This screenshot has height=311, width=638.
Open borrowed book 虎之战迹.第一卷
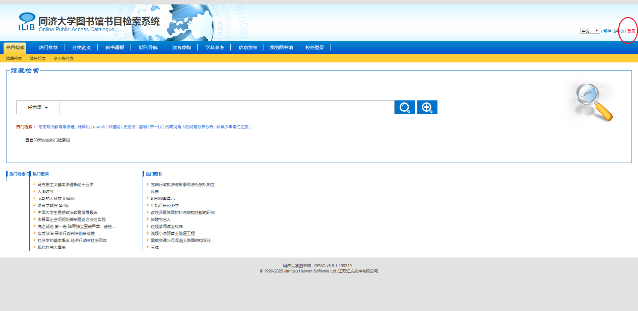[x=76, y=226]
